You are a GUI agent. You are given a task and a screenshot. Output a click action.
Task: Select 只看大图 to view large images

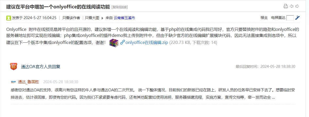click(x=92, y=18)
